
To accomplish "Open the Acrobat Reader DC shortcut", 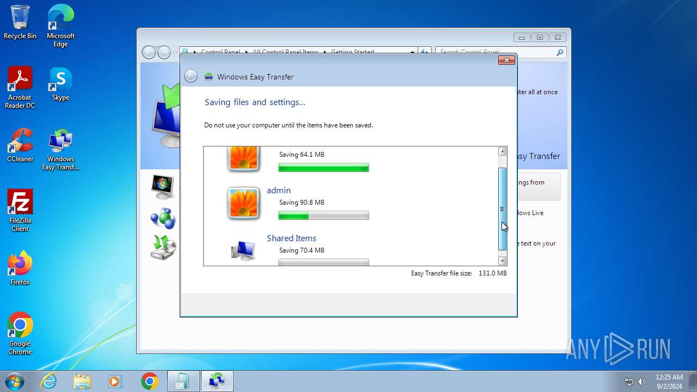I will click(20, 88).
